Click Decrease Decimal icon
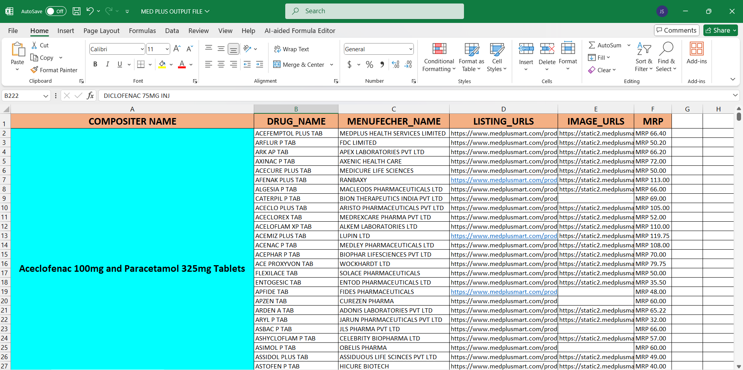 click(408, 64)
